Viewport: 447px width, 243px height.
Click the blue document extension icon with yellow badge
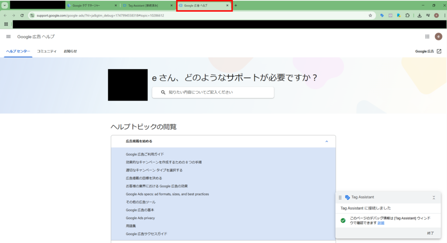(x=399, y=15)
